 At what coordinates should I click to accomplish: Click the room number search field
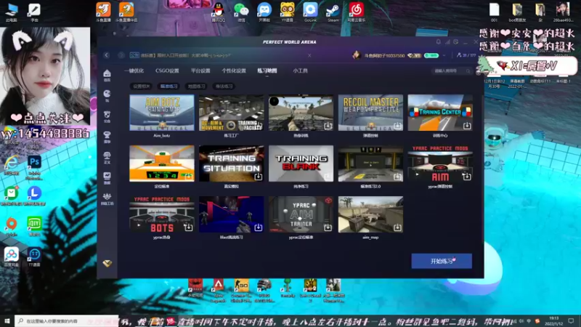[x=451, y=70]
